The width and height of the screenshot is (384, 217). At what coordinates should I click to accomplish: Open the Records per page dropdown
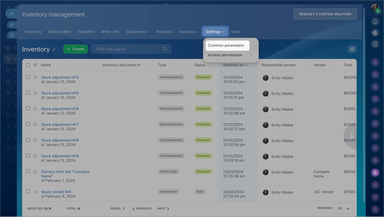click(343, 208)
